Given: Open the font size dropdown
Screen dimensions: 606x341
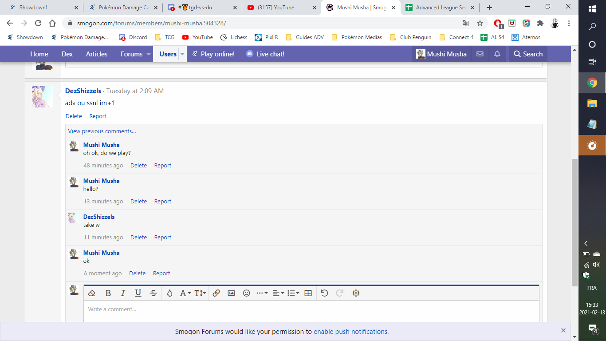Looking at the screenshot, I should 200,293.
